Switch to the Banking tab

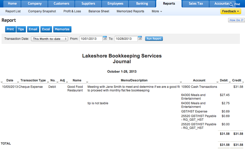142,4
